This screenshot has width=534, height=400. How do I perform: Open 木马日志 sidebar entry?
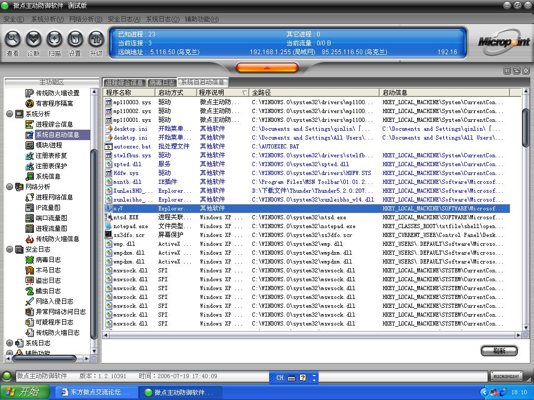point(48,270)
